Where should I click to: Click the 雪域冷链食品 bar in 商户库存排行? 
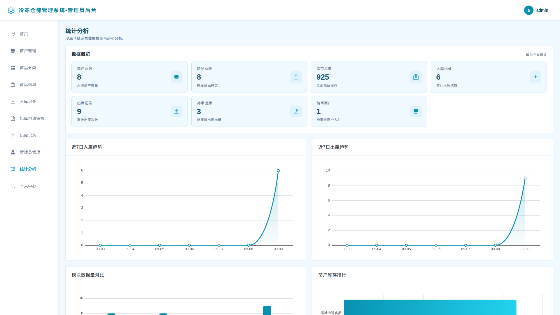[x=430, y=307]
